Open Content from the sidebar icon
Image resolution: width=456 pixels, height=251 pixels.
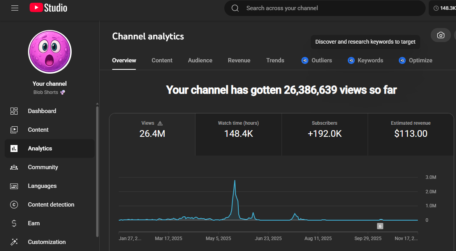[x=14, y=130]
